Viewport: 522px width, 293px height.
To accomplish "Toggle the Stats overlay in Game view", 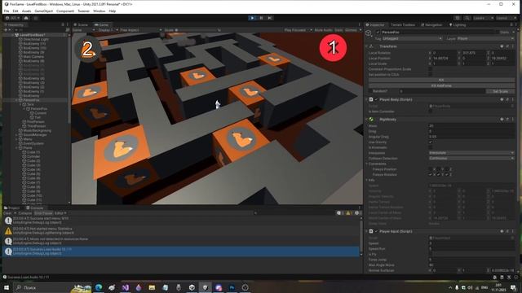I will [x=338, y=30].
